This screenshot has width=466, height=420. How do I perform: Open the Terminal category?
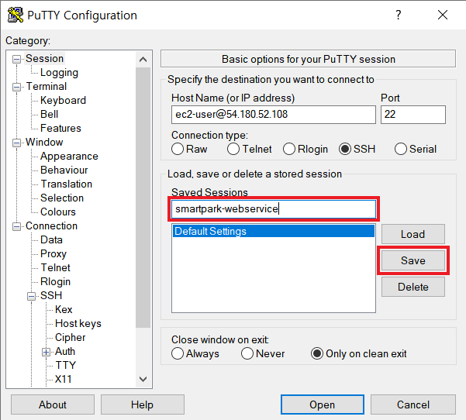pos(47,87)
